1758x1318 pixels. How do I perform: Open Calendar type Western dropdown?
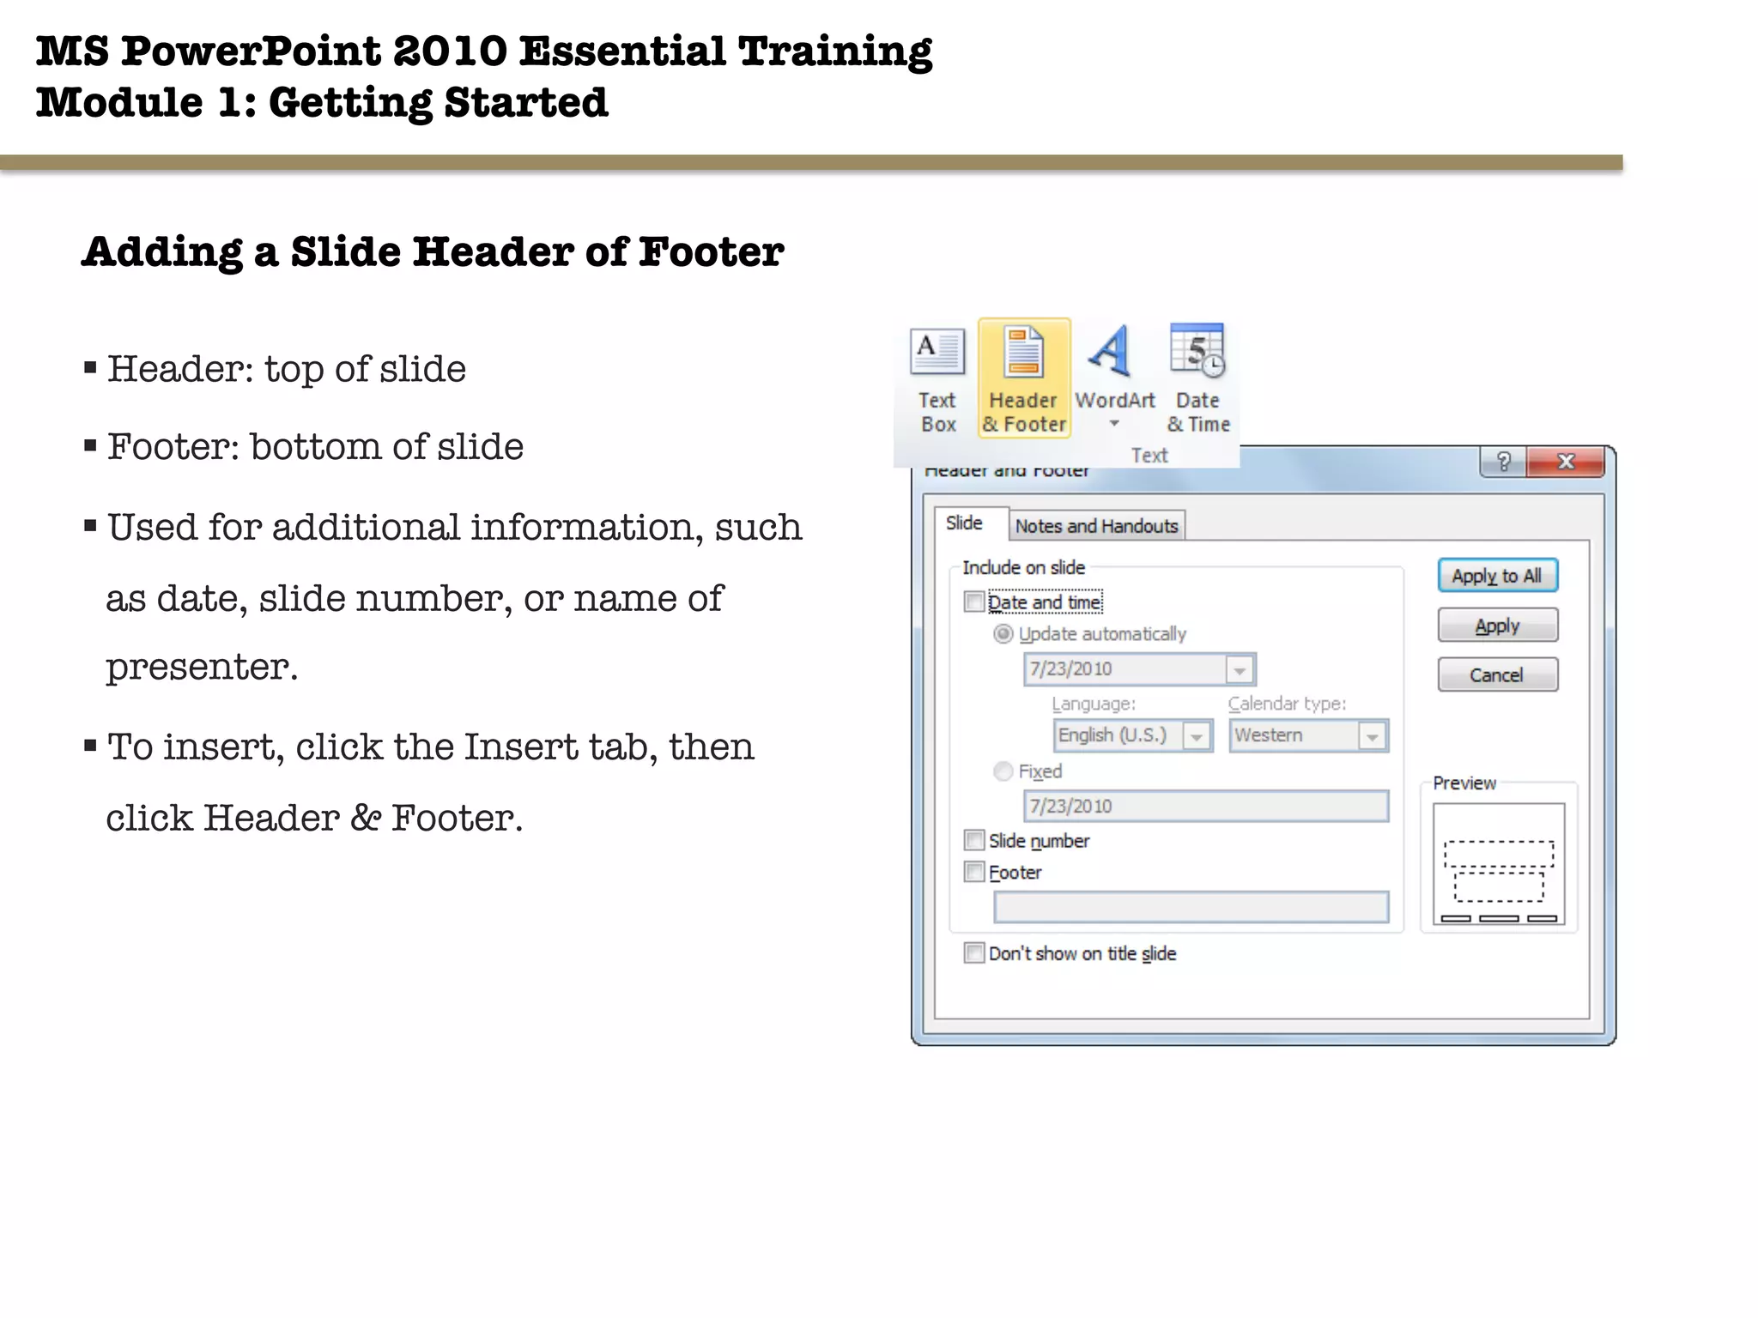pyautogui.click(x=1372, y=736)
